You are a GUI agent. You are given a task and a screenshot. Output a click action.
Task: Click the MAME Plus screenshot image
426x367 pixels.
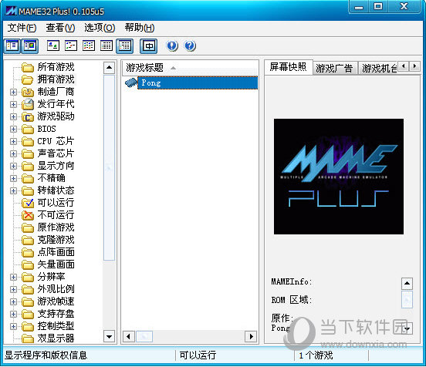[339, 177]
